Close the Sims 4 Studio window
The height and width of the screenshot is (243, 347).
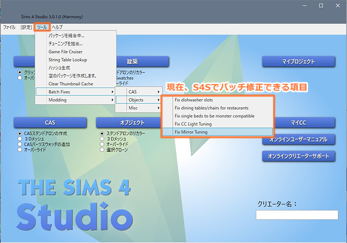[338, 6]
